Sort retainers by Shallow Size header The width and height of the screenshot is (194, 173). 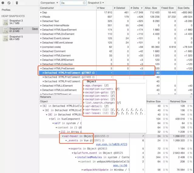[158, 101]
